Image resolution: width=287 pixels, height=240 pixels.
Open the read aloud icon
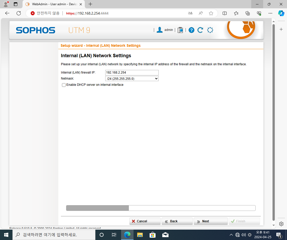click(x=201, y=13)
